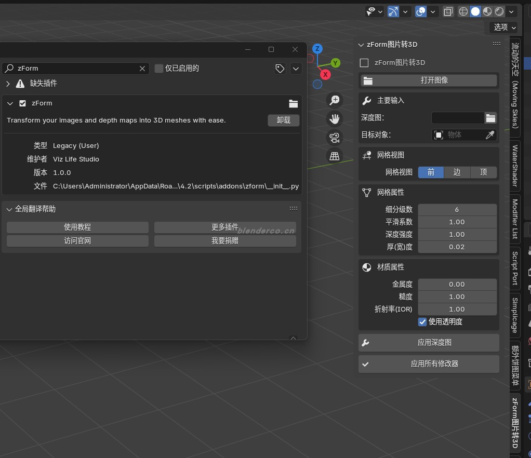Toggle perspective/orthographic grid icon
The height and width of the screenshot is (458, 531).
point(335,156)
